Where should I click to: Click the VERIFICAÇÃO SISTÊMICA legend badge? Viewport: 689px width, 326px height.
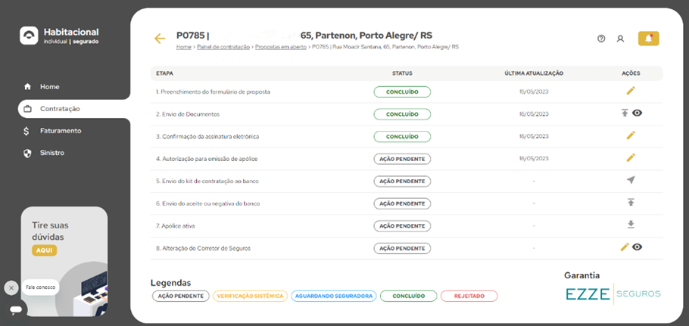click(x=250, y=296)
